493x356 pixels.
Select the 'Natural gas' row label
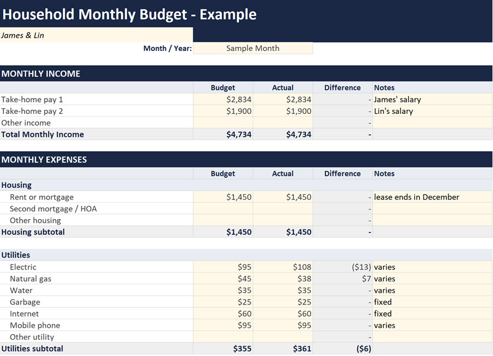(31, 279)
